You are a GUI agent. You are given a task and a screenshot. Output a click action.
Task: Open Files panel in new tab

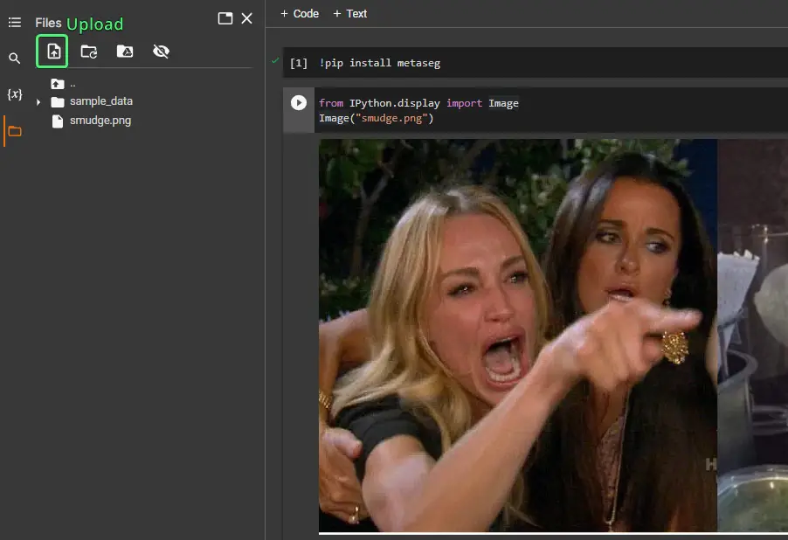[225, 18]
